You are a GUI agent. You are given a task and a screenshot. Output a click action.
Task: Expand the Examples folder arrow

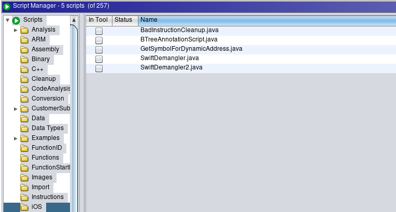[x=16, y=138]
